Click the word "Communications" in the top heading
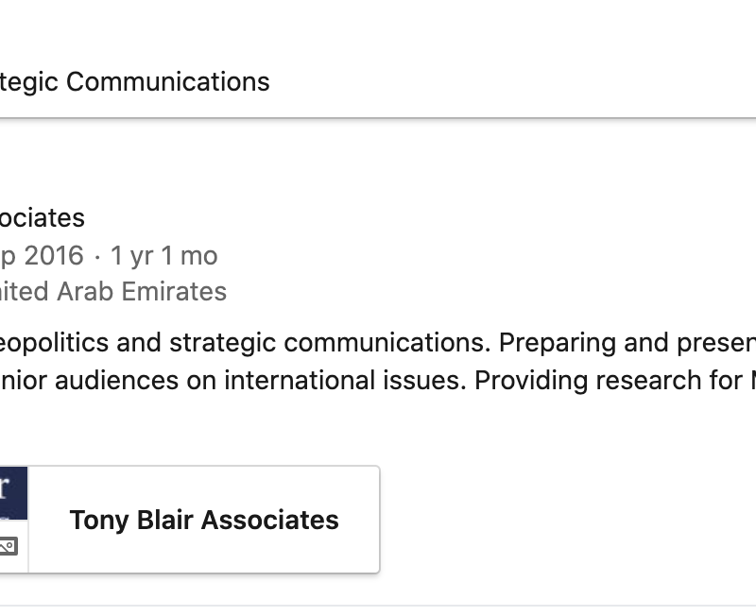756x616 pixels. 168,82
